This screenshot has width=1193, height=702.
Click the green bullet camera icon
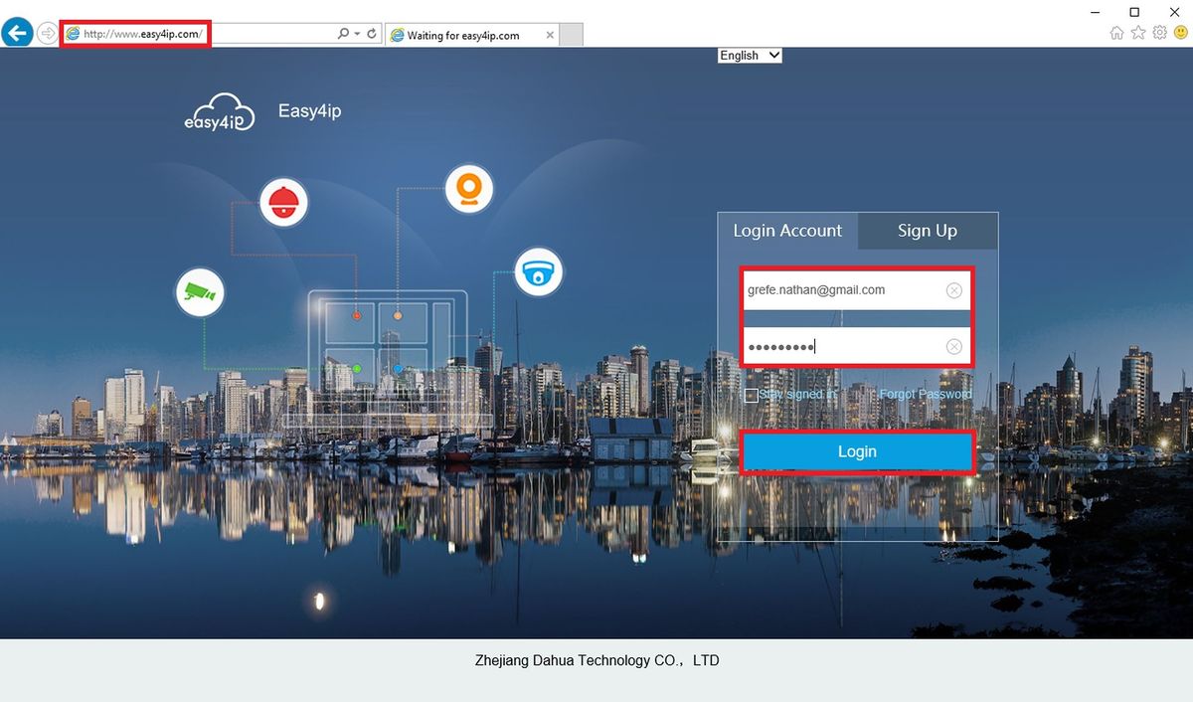[201, 292]
